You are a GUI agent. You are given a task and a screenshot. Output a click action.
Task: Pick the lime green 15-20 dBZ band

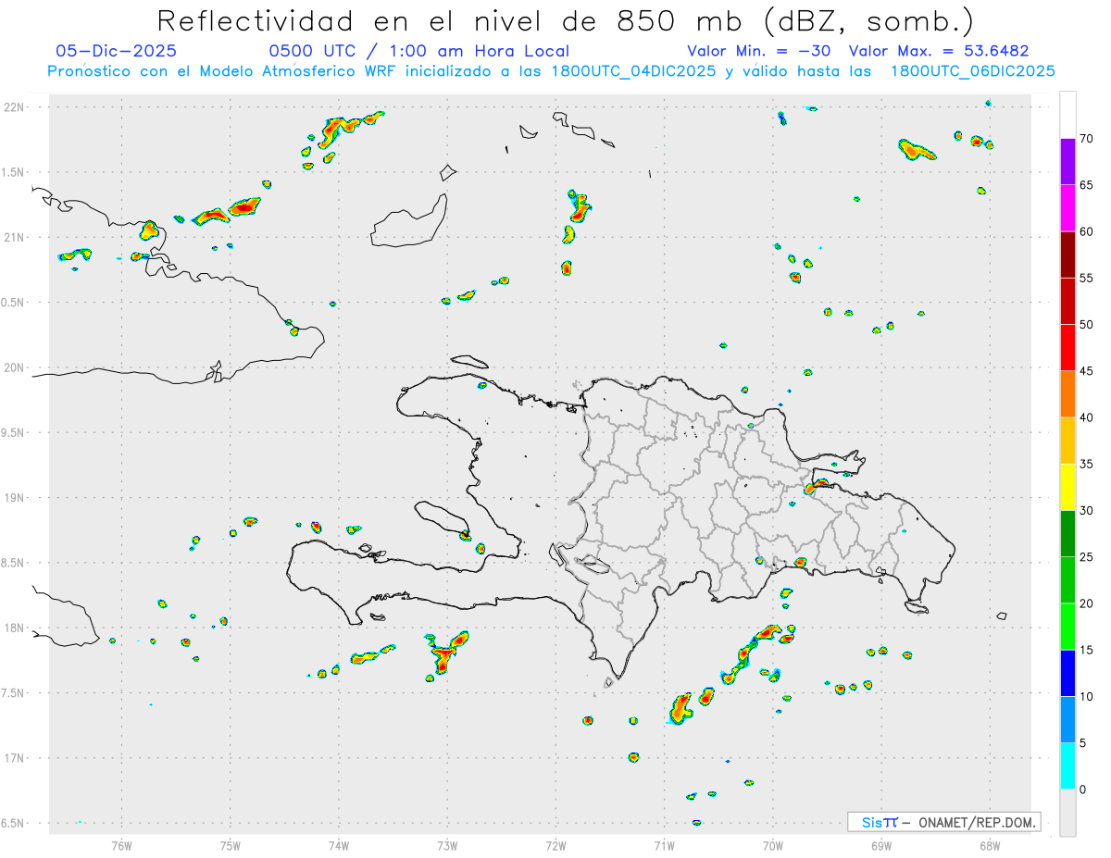[1067, 627]
